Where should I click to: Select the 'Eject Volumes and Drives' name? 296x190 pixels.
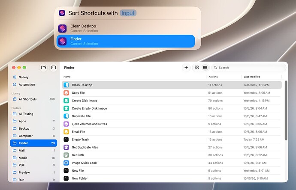pyautogui.click(x=89, y=124)
